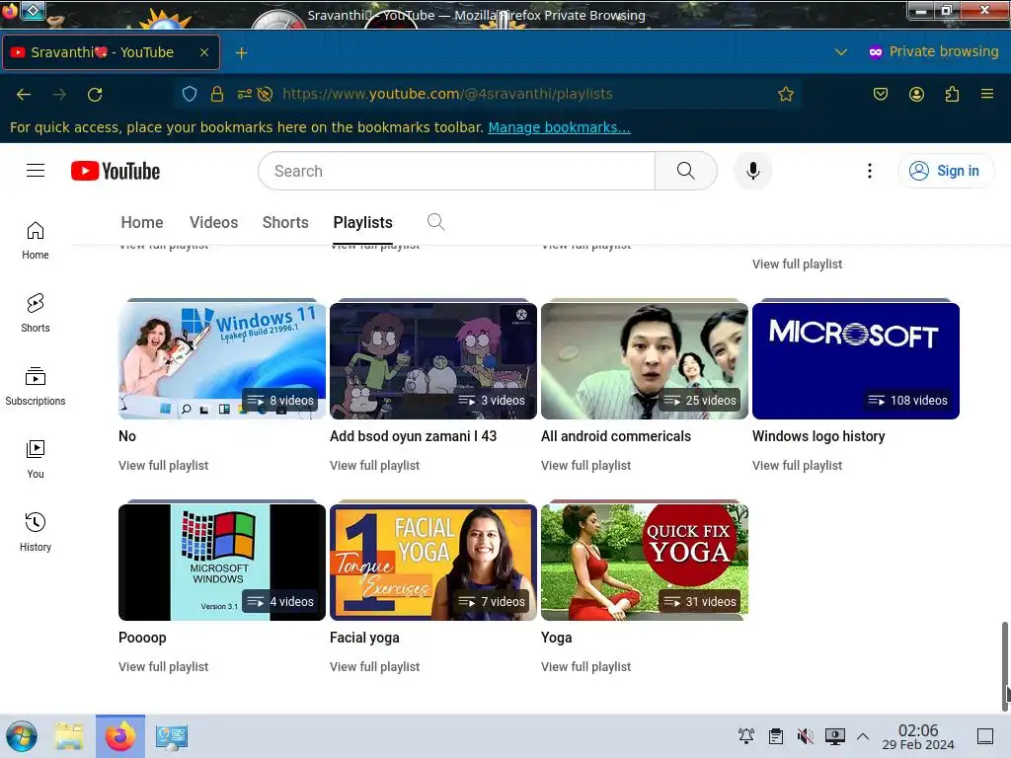Open Firefox account icon

pos(916,94)
